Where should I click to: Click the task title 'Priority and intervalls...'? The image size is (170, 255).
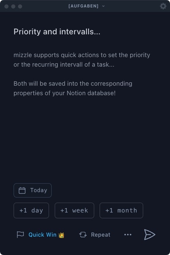pyautogui.click(x=57, y=32)
